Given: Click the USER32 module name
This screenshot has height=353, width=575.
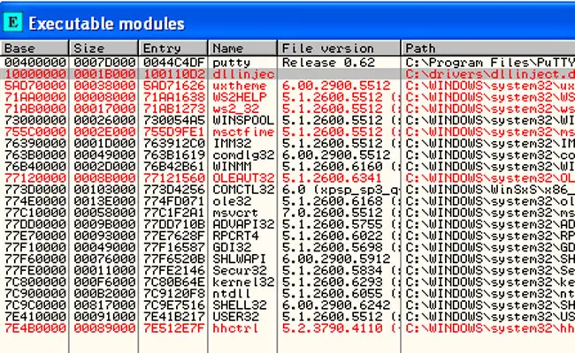Looking at the screenshot, I should (234, 314).
